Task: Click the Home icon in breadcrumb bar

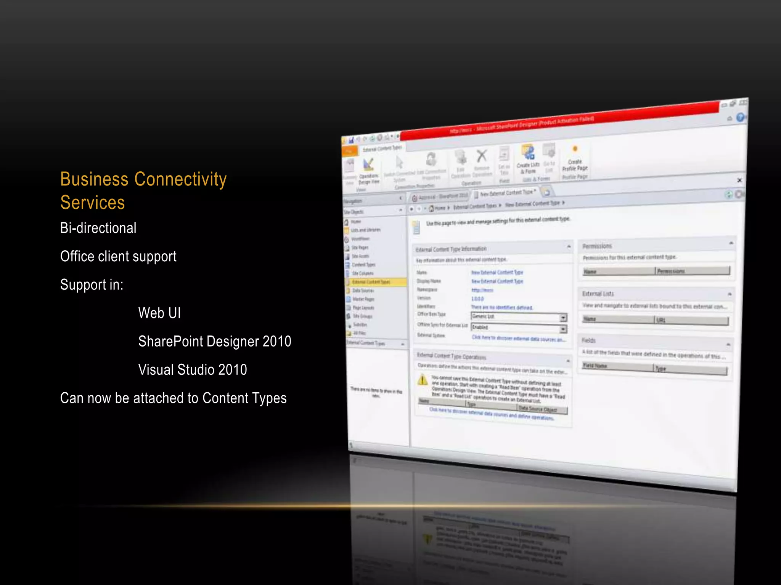Action: pyautogui.click(x=432, y=208)
